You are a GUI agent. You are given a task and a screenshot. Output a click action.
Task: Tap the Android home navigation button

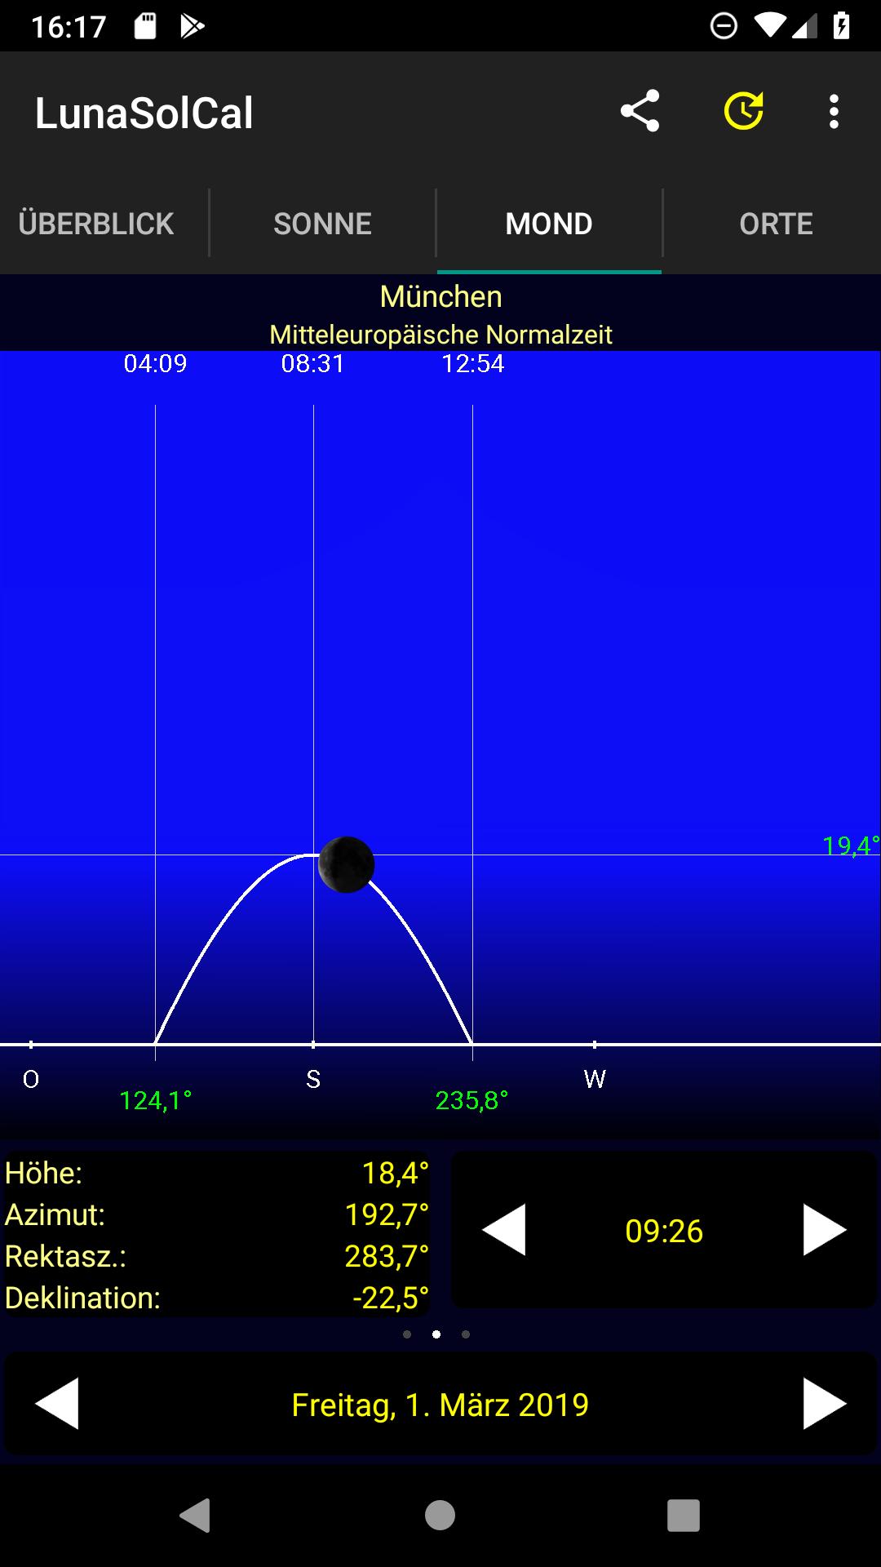pyautogui.click(x=440, y=1516)
